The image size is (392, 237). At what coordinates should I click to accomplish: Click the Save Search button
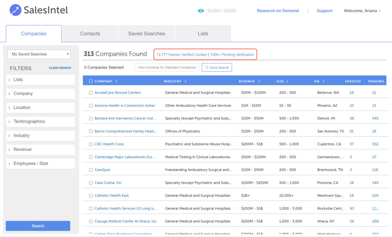[x=217, y=67]
